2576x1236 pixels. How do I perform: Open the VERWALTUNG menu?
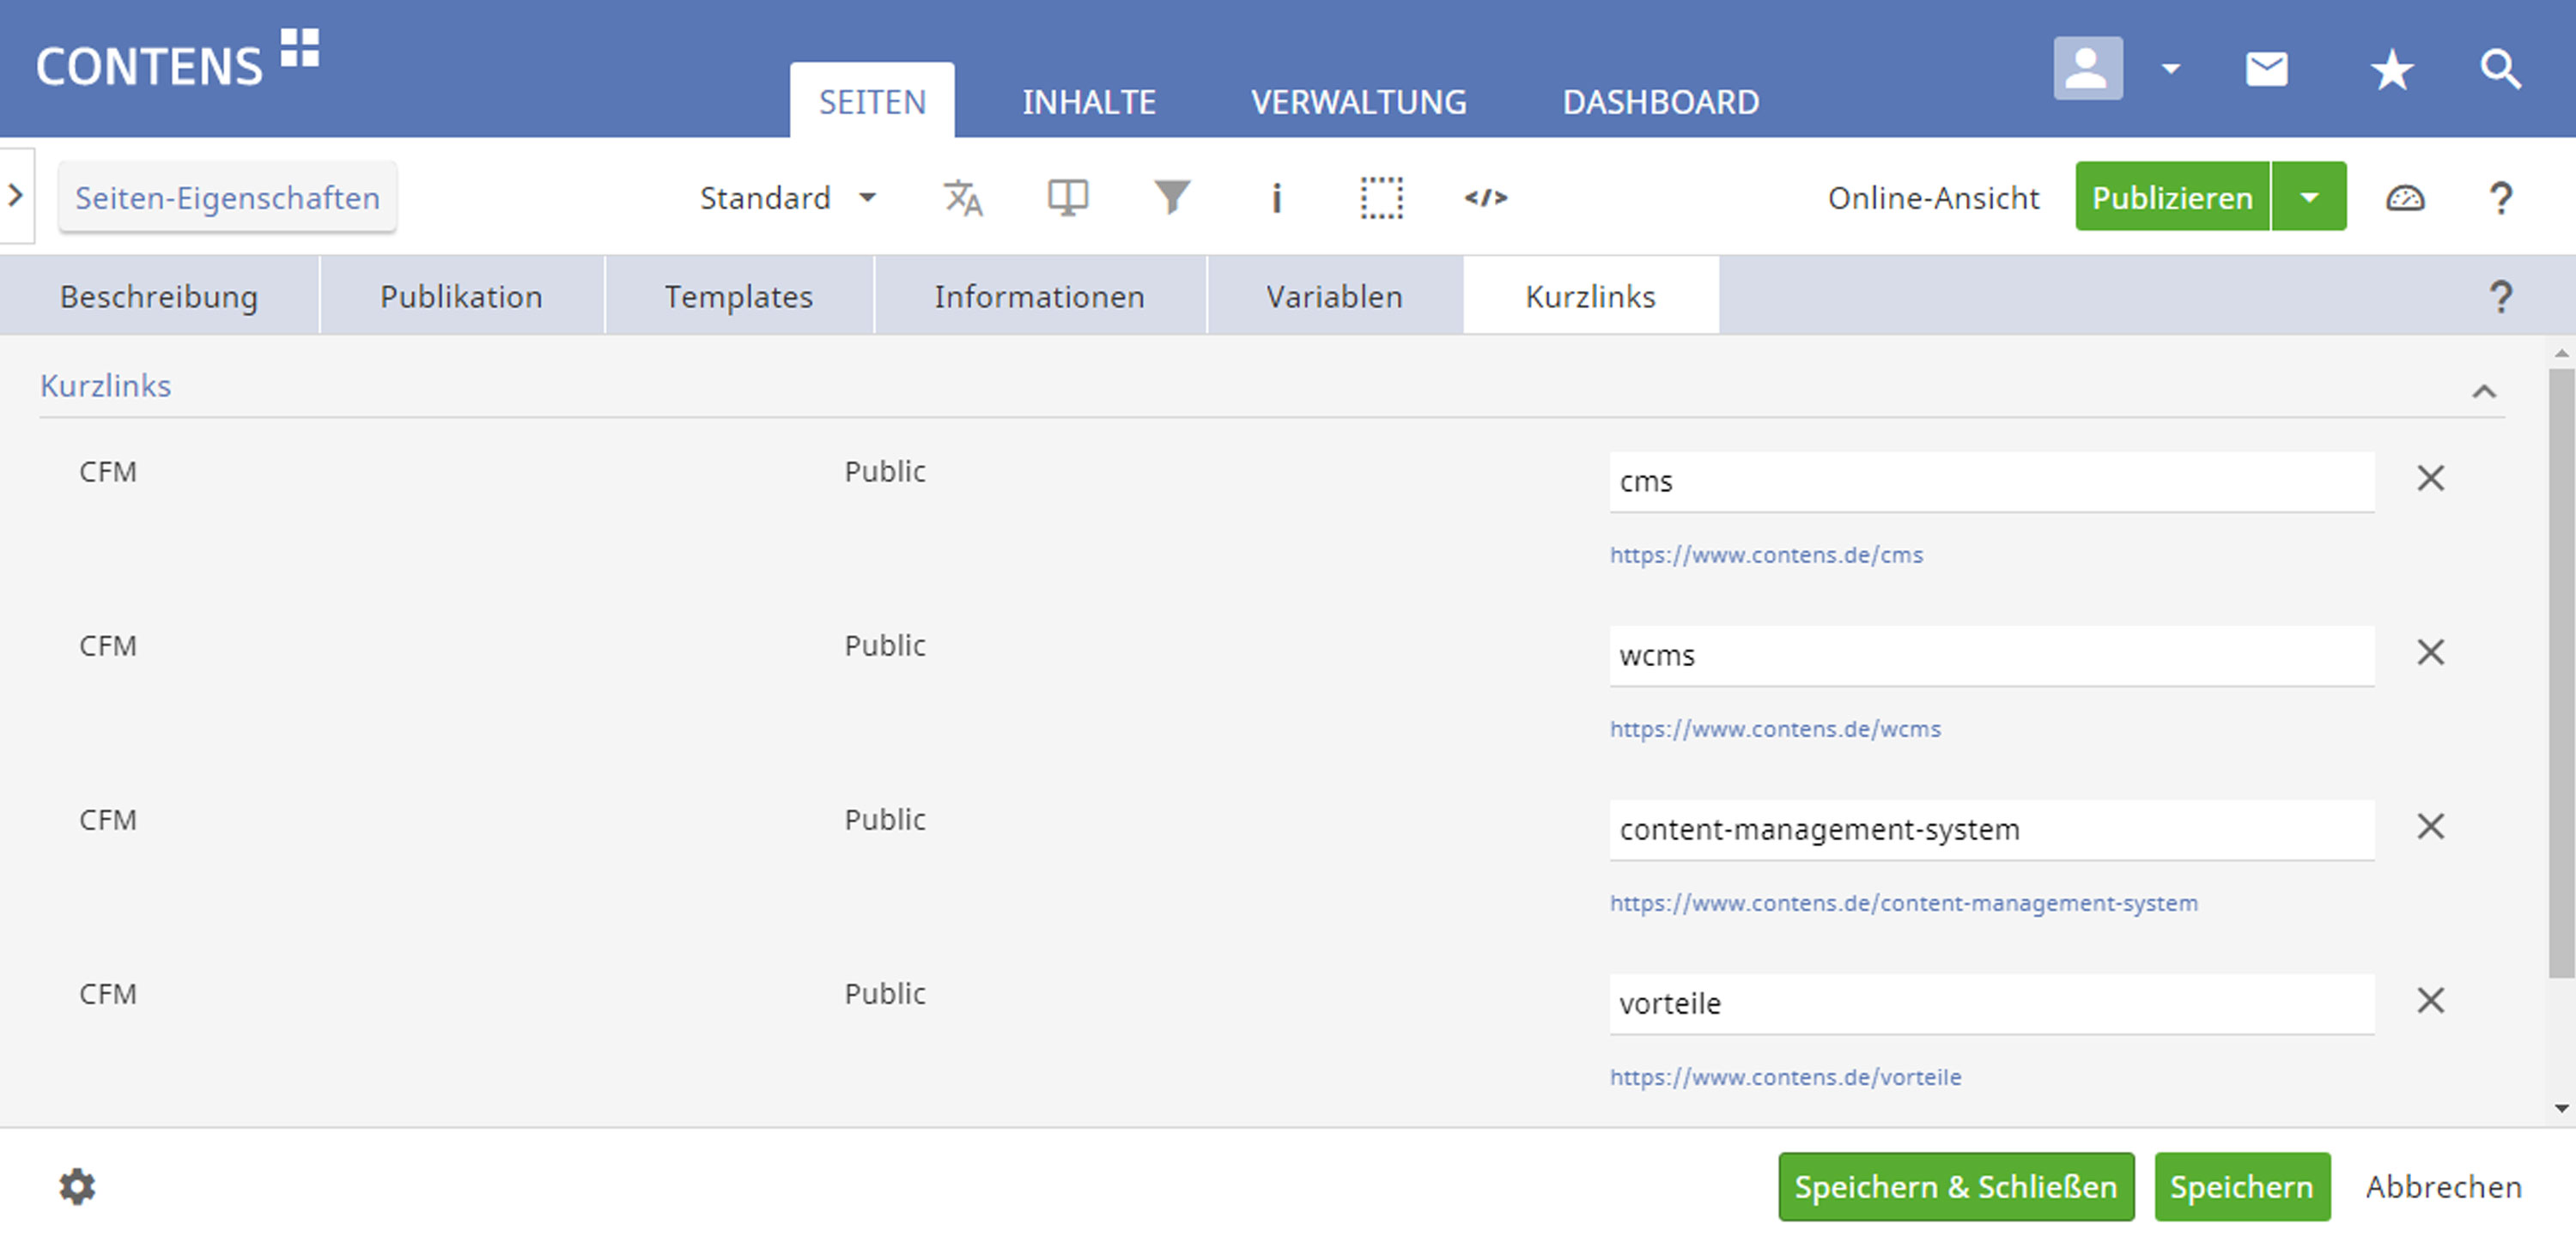pyautogui.click(x=1360, y=100)
